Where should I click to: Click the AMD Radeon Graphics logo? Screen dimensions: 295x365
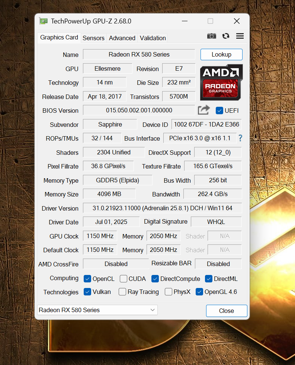pyautogui.click(x=221, y=82)
